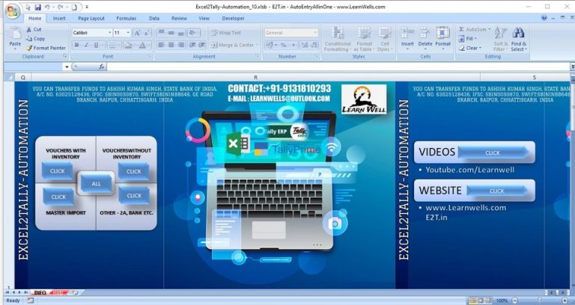This screenshot has height=305, width=575.
Task: Center text horizontally
Action: click(x=171, y=45)
